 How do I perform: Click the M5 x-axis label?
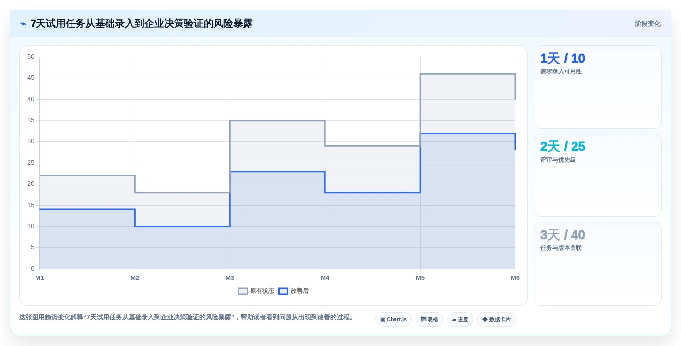click(420, 278)
